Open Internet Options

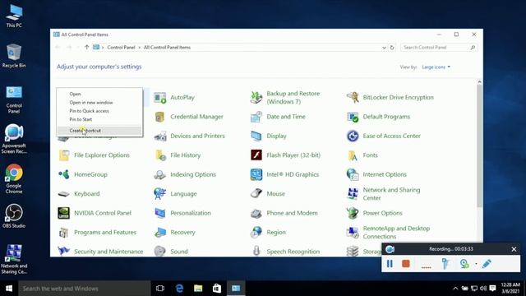376,174
